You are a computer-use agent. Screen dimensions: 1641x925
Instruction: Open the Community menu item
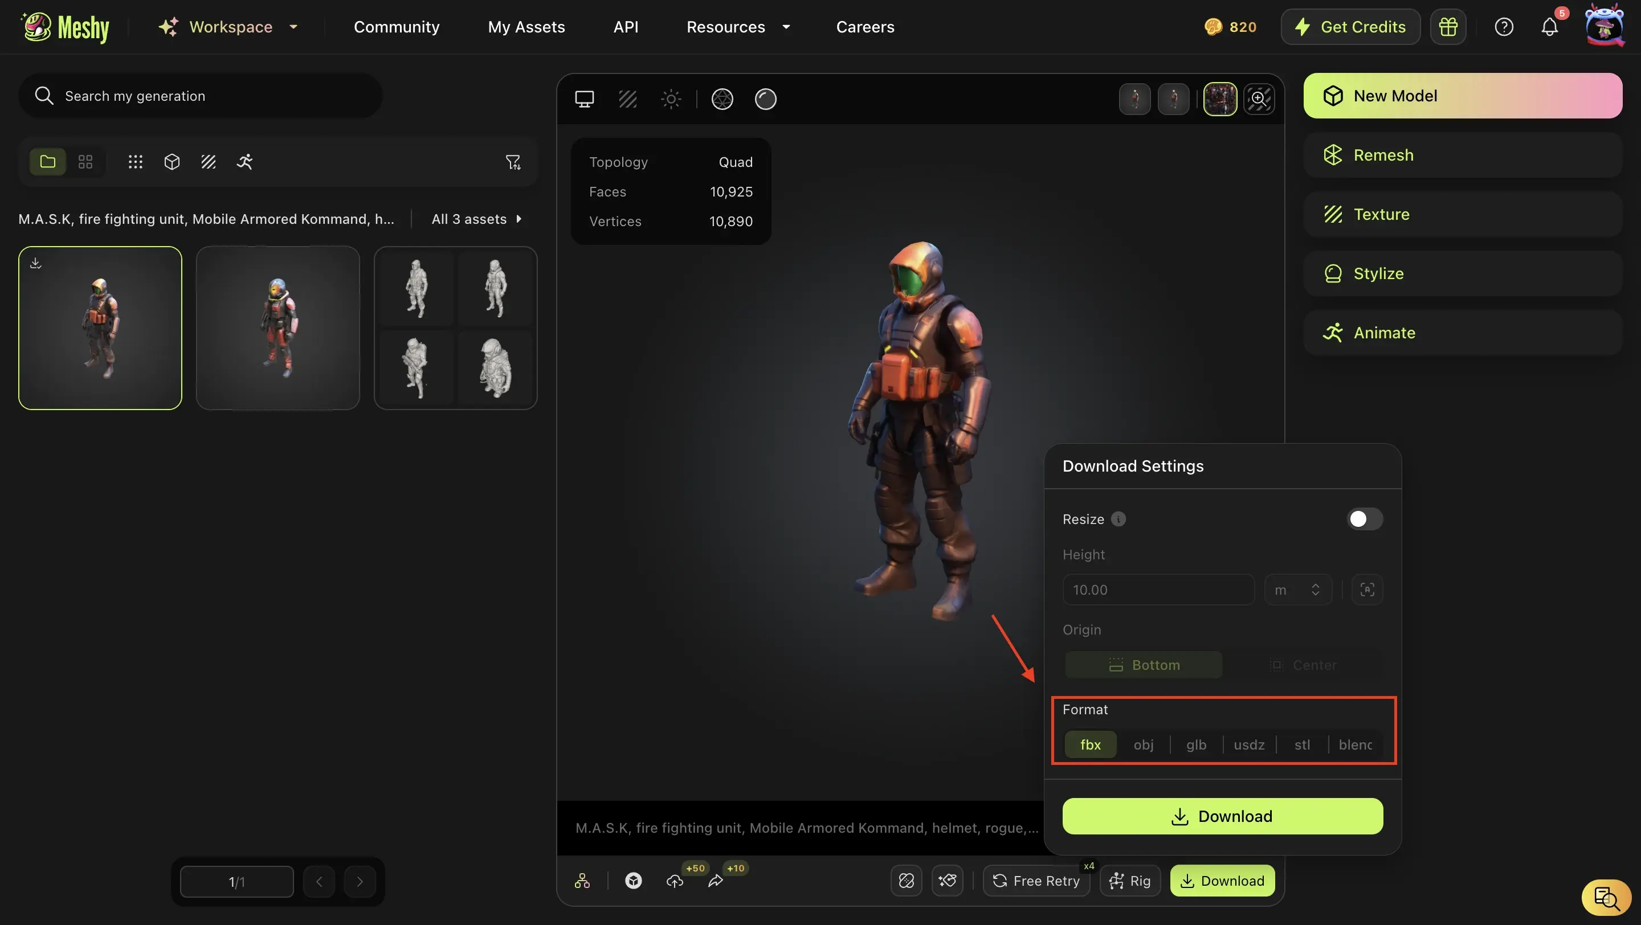(396, 27)
